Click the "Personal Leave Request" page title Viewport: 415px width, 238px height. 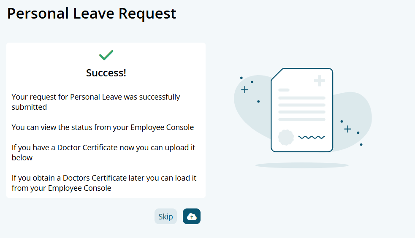(x=92, y=14)
